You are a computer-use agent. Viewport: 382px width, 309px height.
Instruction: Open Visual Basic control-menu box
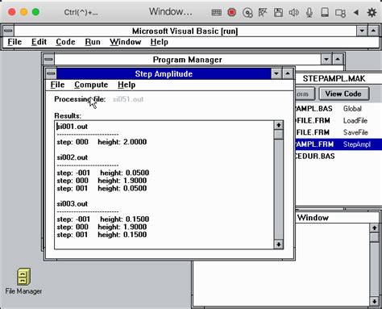8,31
